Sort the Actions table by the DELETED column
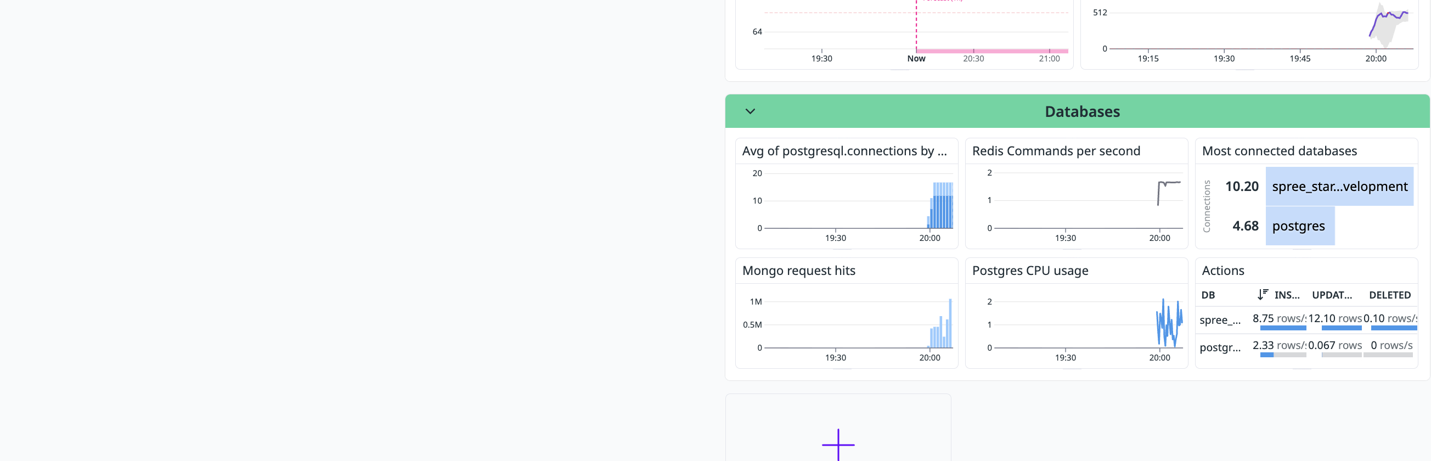The width and height of the screenshot is (1431, 461). pyautogui.click(x=1389, y=295)
